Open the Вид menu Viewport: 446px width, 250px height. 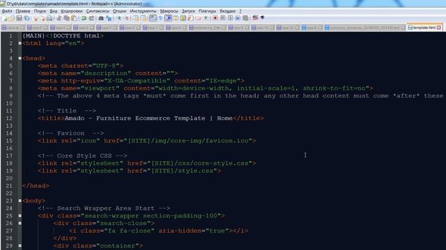[54, 11]
